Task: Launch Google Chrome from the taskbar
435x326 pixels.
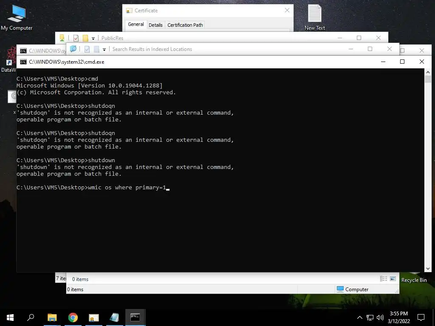Action: pos(73,318)
